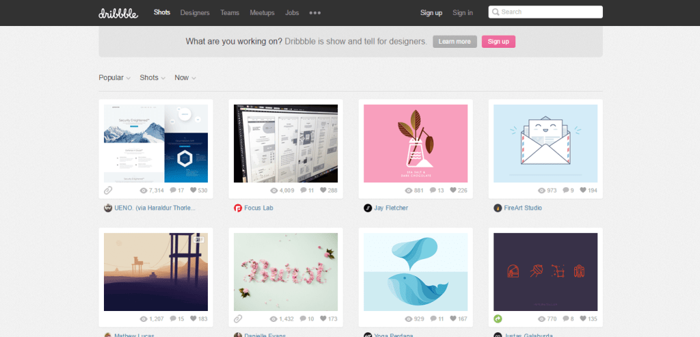Click the Dribbble logo
This screenshot has width=700, height=337.
118,13
